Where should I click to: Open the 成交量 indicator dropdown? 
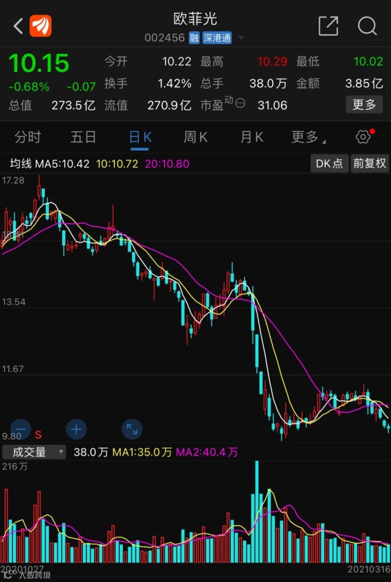point(34,452)
